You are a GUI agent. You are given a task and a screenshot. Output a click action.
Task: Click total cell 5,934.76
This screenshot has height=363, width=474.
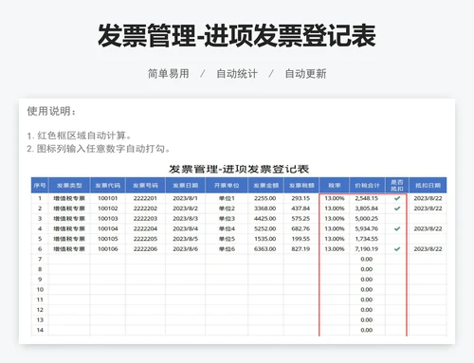point(367,228)
